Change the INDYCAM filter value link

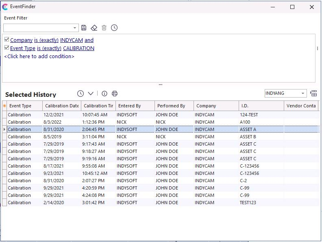point(72,40)
